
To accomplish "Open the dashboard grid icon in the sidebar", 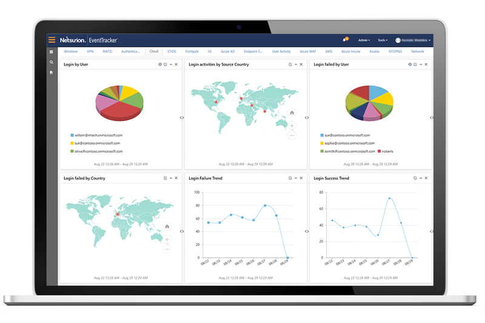I will coord(52,52).
